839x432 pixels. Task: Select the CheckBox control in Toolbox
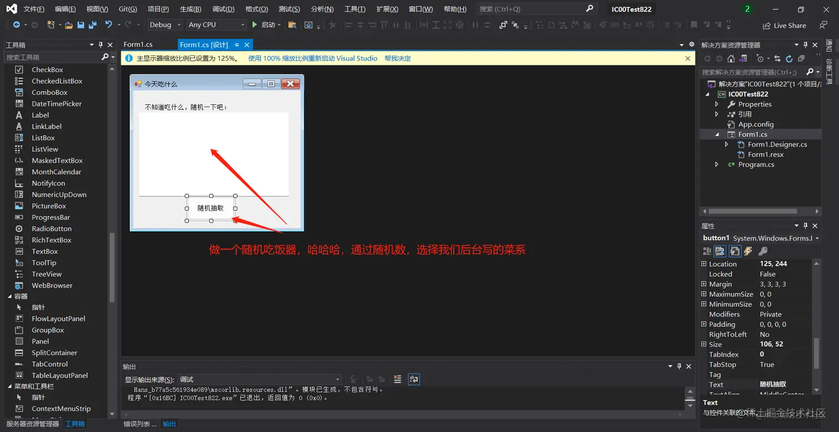click(x=47, y=69)
